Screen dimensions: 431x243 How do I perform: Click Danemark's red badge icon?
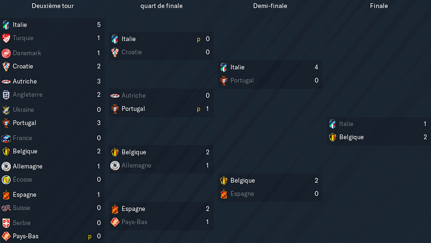(x=6, y=53)
